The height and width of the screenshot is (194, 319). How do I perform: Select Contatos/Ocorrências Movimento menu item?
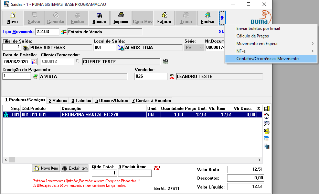267,59
